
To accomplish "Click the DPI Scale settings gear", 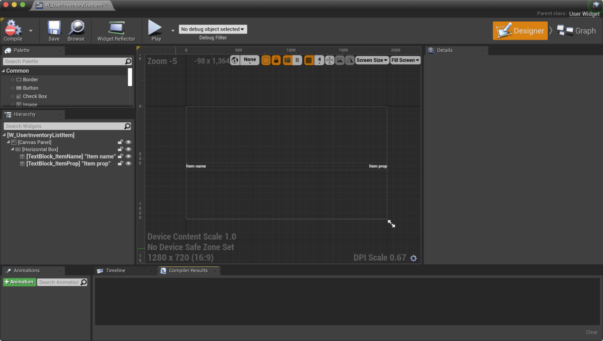I will tap(414, 258).
